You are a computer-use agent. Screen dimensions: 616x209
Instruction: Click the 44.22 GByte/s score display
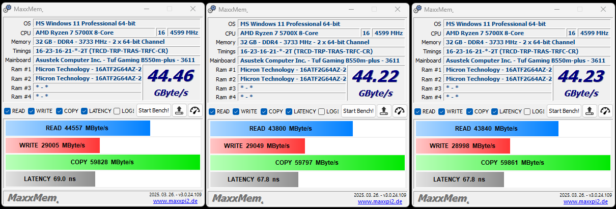pyautogui.click(x=376, y=83)
